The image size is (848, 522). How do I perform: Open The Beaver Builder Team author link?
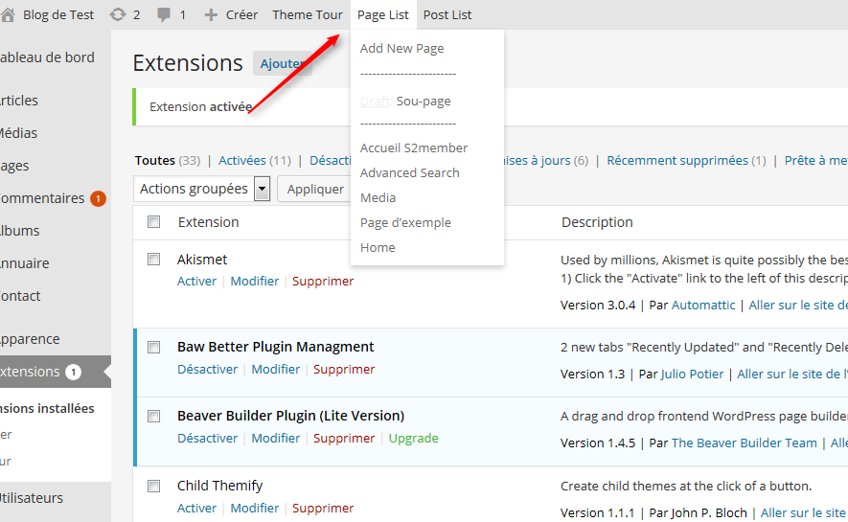[x=745, y=443]
